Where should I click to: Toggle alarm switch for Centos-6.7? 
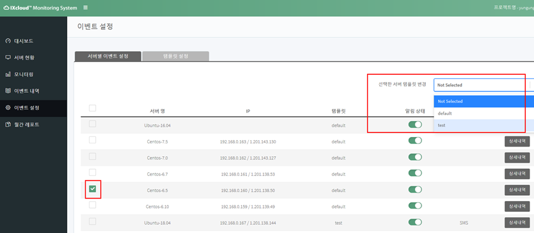[x=415, y=173]
